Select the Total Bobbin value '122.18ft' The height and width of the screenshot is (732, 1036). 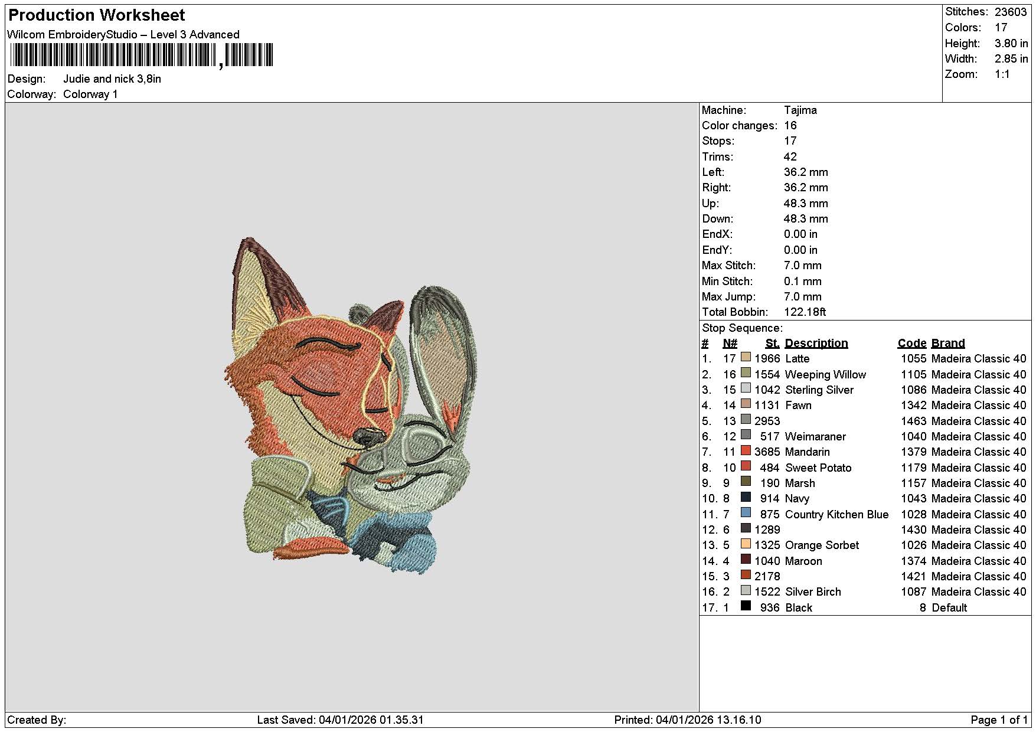805,312
